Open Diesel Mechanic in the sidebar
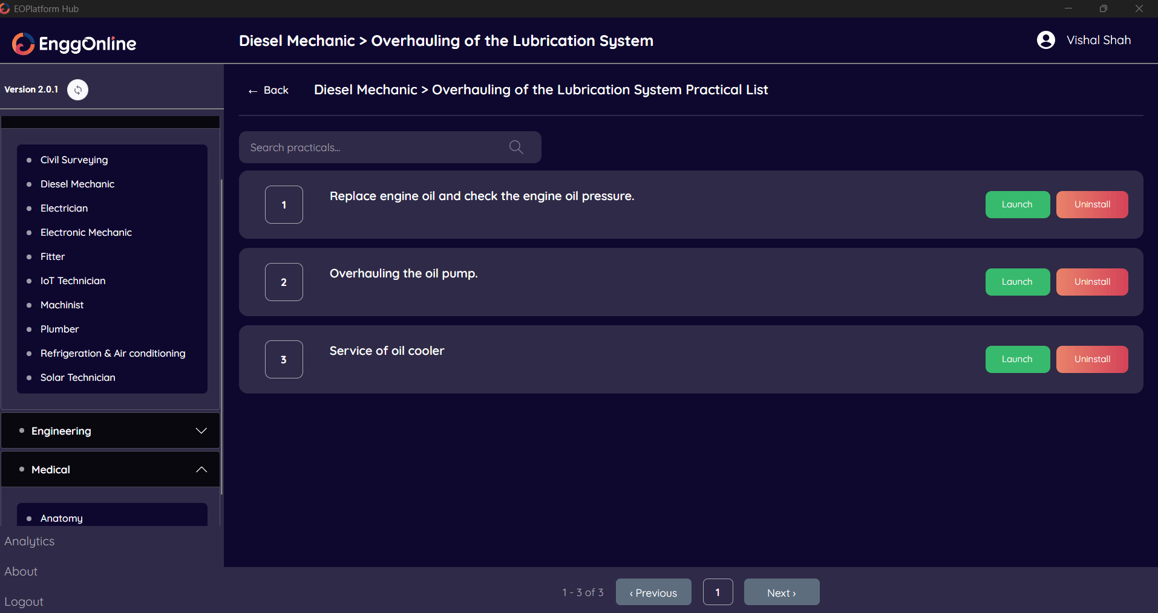Image resolution: width=1158 pixels, height=613 pixels. click(x=77, y=184)
